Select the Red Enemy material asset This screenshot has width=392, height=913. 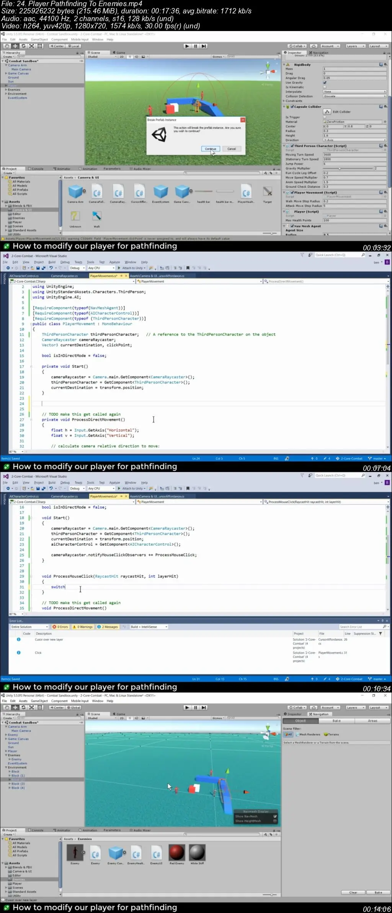coord(177,855)
